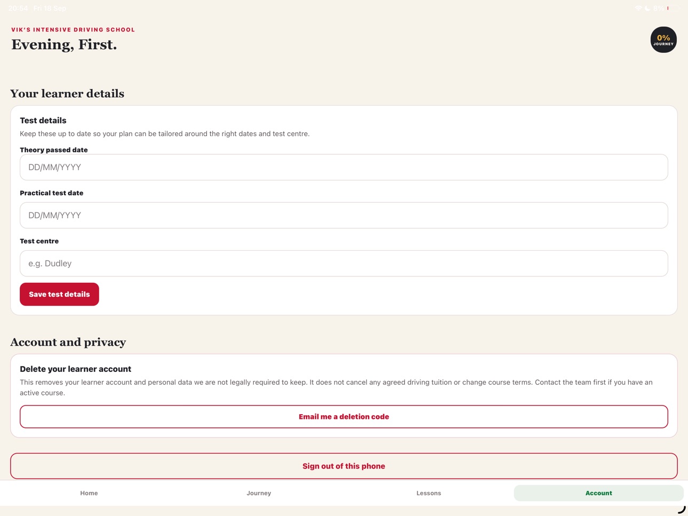This screenshot has height=516, width=688.
Task: Sign out of this phone
Action: (343, 466)
